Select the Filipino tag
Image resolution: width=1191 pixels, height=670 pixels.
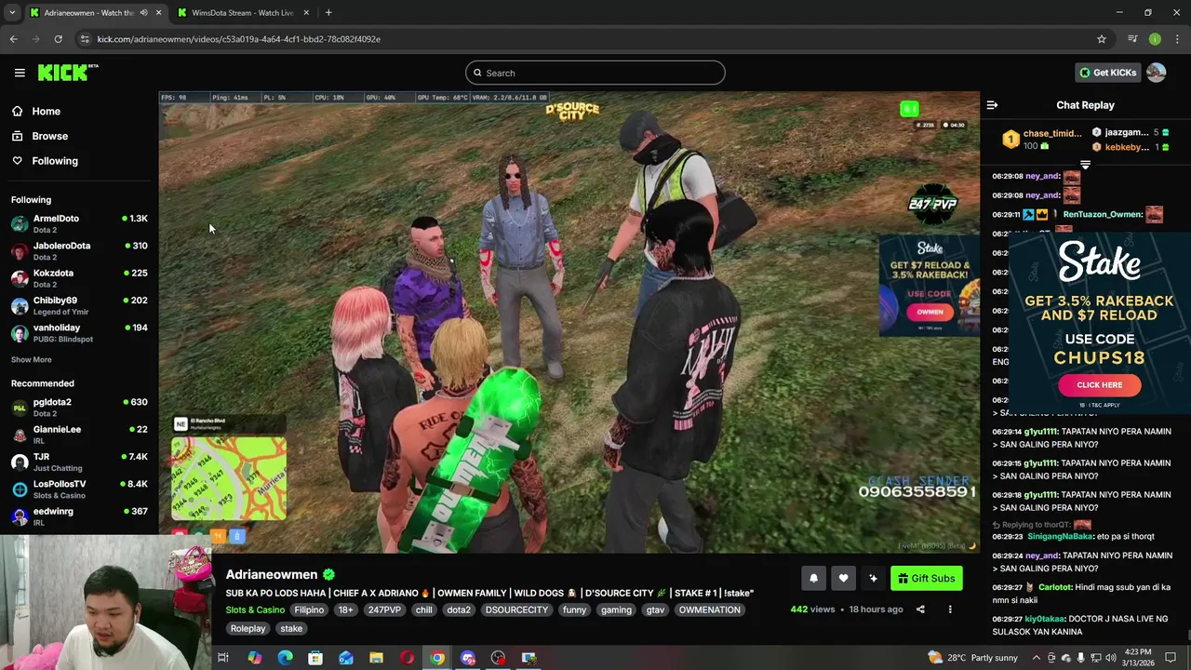pyautogui.click(x=309, y=610)
